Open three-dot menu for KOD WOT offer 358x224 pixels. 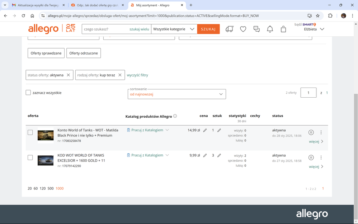tap(321, 158)
